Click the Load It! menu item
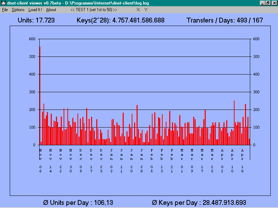Image resolution: width=278 pixels, height=208 pixels. [x=35, y=10]
